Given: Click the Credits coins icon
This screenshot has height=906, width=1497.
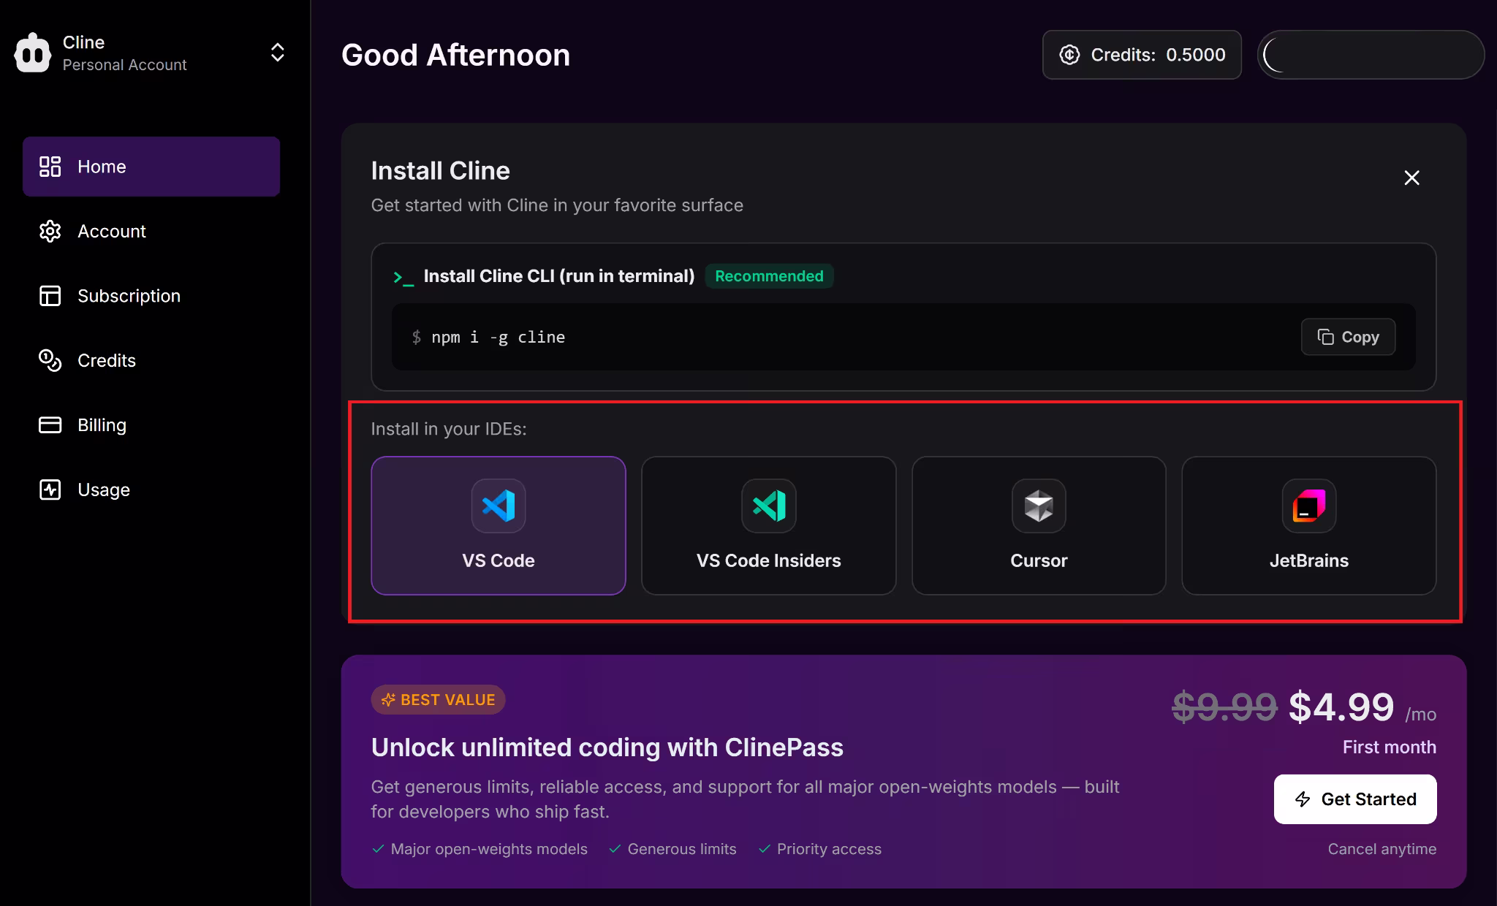Looking at the screenshot, I should (50, 360).
